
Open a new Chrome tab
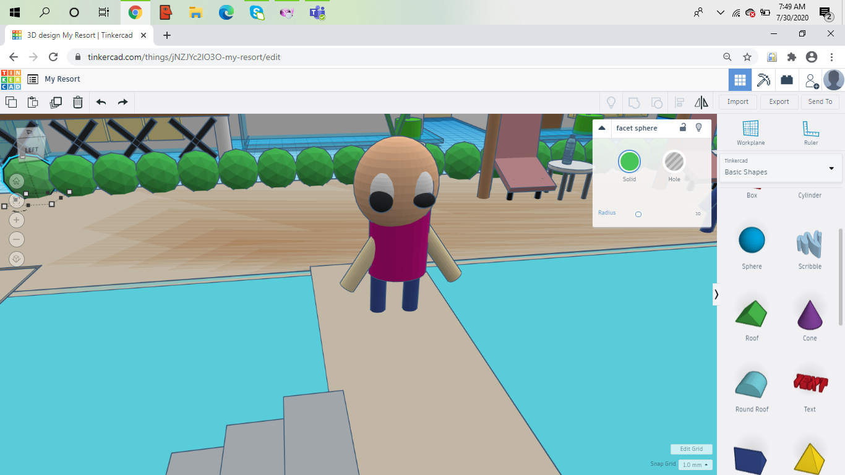[x=167, y=35]
